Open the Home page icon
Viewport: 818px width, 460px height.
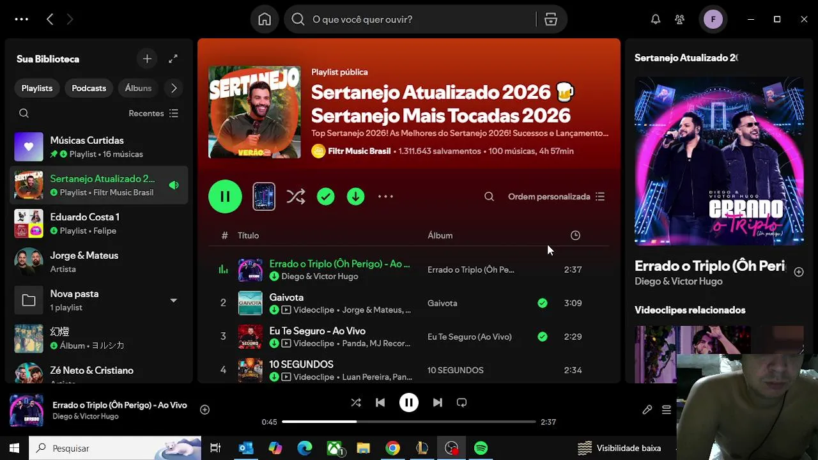(x=265, y=19)
